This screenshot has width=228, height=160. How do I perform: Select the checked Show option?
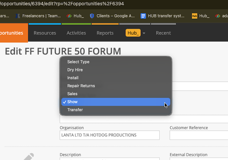(116, 102)
